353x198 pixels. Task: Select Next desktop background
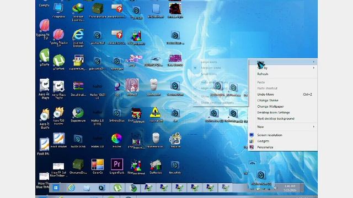(x=283, y=119)
